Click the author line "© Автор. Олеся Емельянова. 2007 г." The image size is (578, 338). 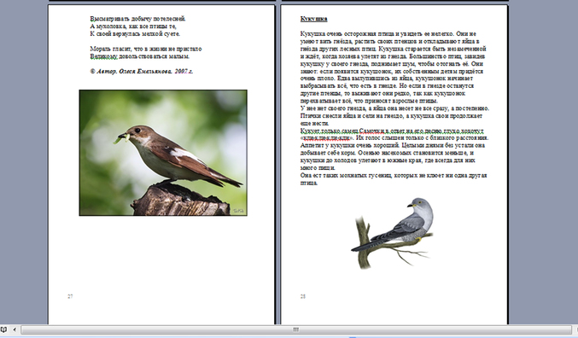pyautogui.click(x=141, y=71)
